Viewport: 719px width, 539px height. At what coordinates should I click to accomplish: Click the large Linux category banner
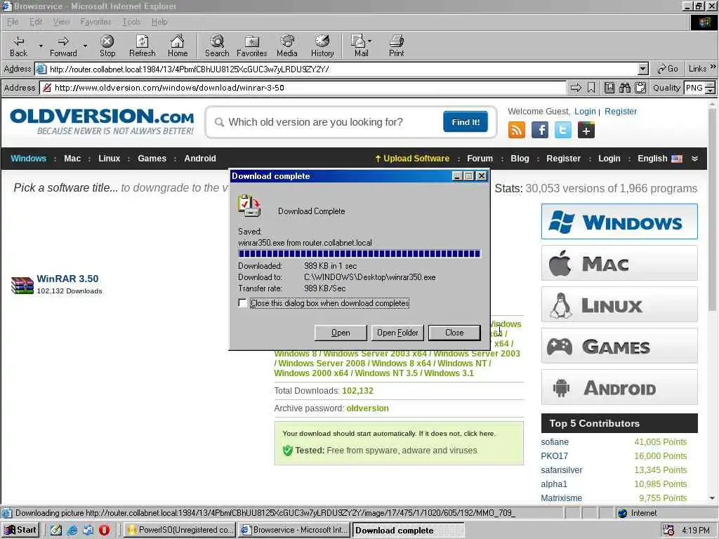(x=619, y=305)
